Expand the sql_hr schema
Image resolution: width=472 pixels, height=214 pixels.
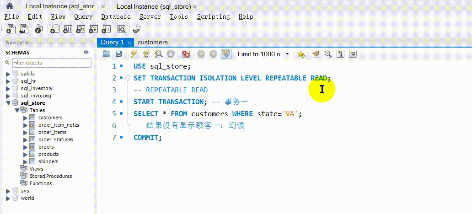tap(7, 81)
